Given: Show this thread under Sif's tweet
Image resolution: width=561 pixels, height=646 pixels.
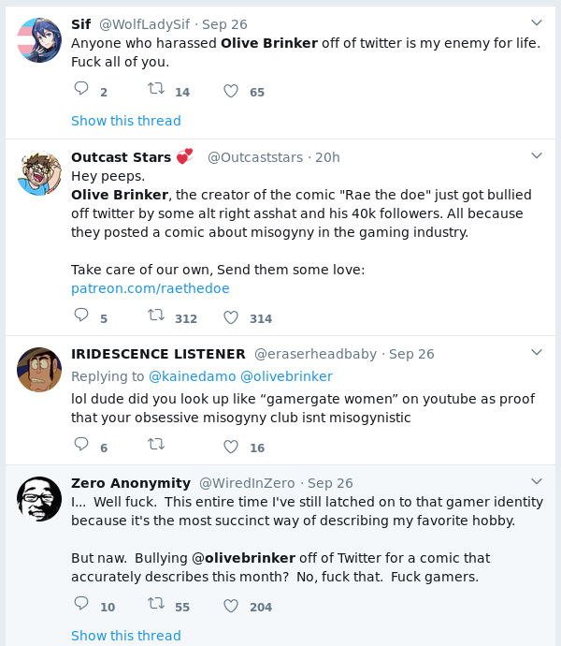Looking at the screenshot, I should coord(126,121).
